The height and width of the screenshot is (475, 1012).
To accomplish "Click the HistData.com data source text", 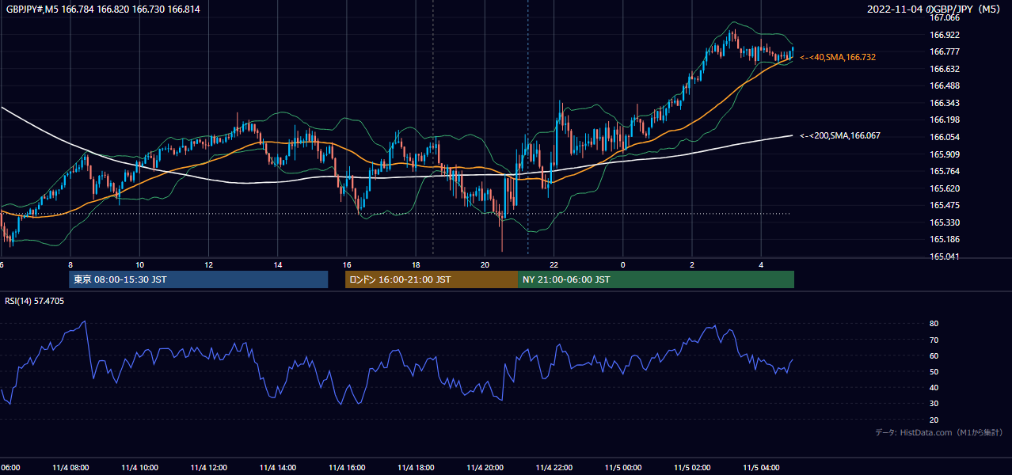I will pos(938,433).
